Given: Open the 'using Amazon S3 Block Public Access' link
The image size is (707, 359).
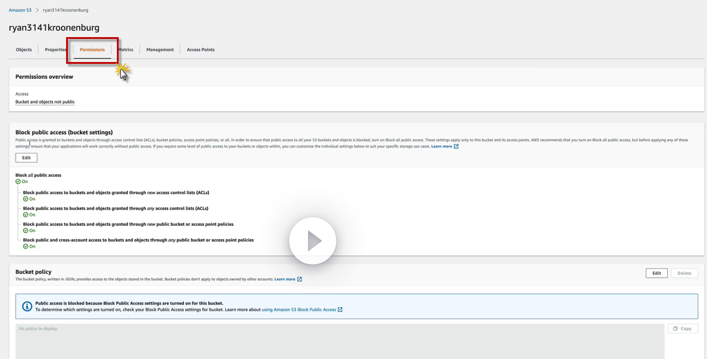Looking at the screenshot, I should coord(302,310).
